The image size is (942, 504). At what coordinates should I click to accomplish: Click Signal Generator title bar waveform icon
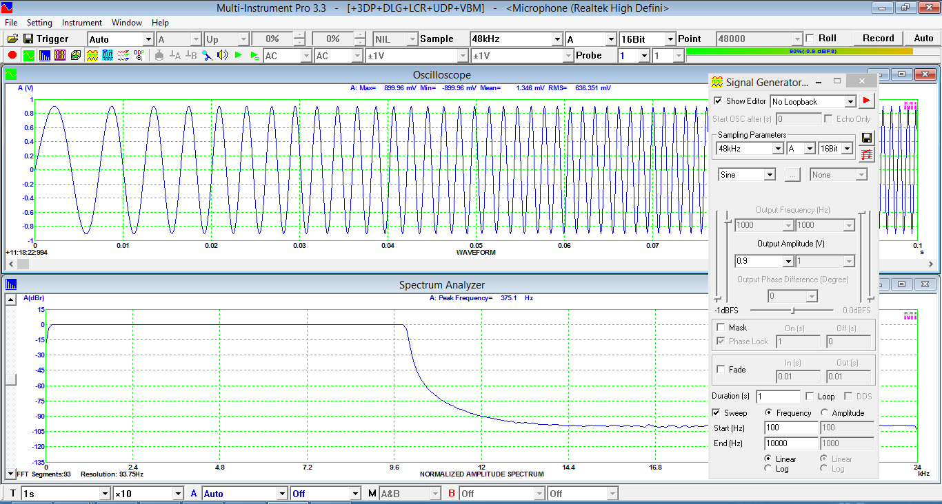[x=717, y=82]
